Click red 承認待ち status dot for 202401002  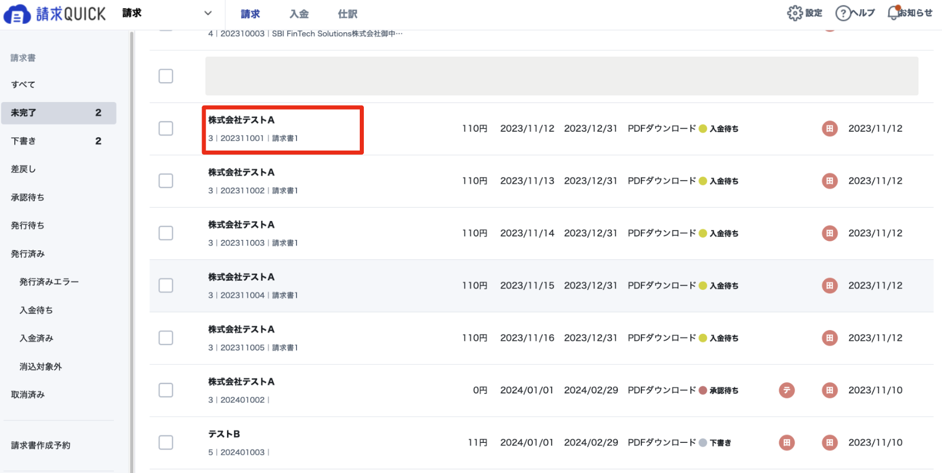tap(703, 390)
